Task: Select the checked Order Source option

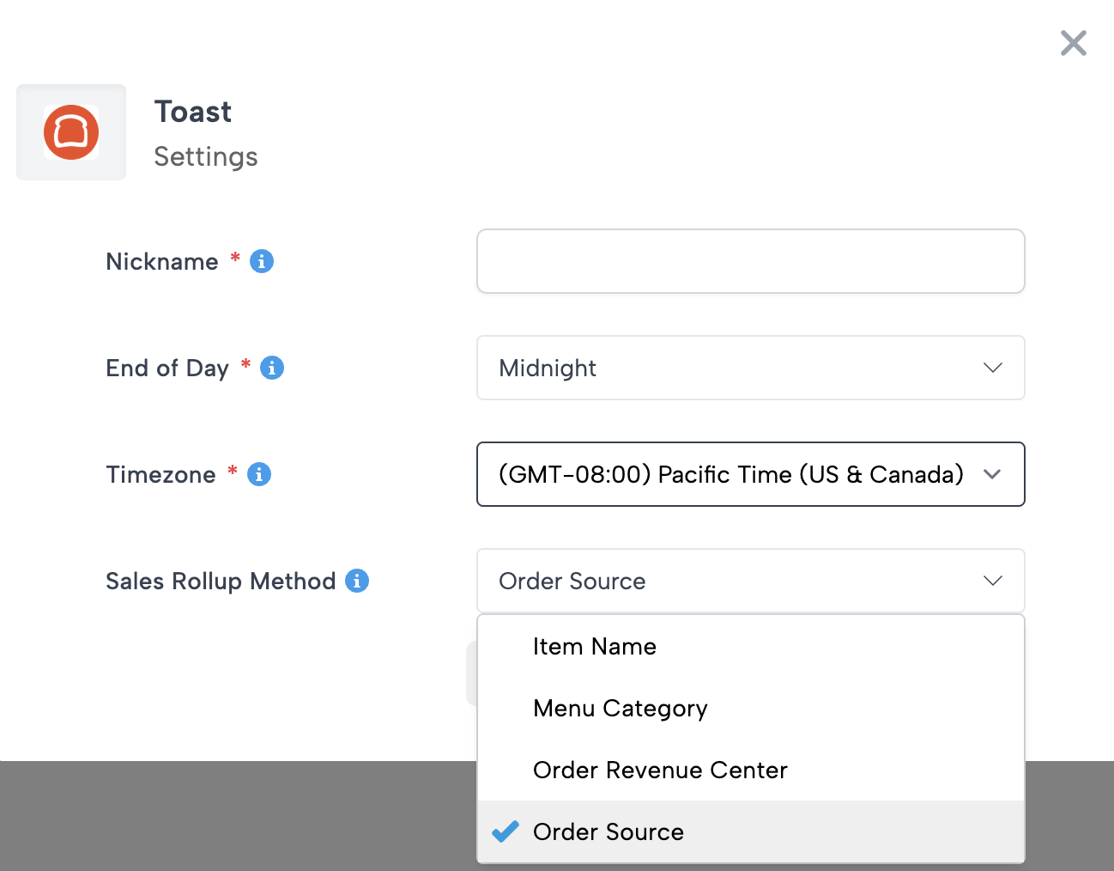Action: coord(608,831)
